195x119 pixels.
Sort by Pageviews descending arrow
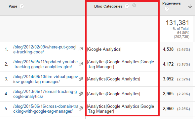click(190, 6)
